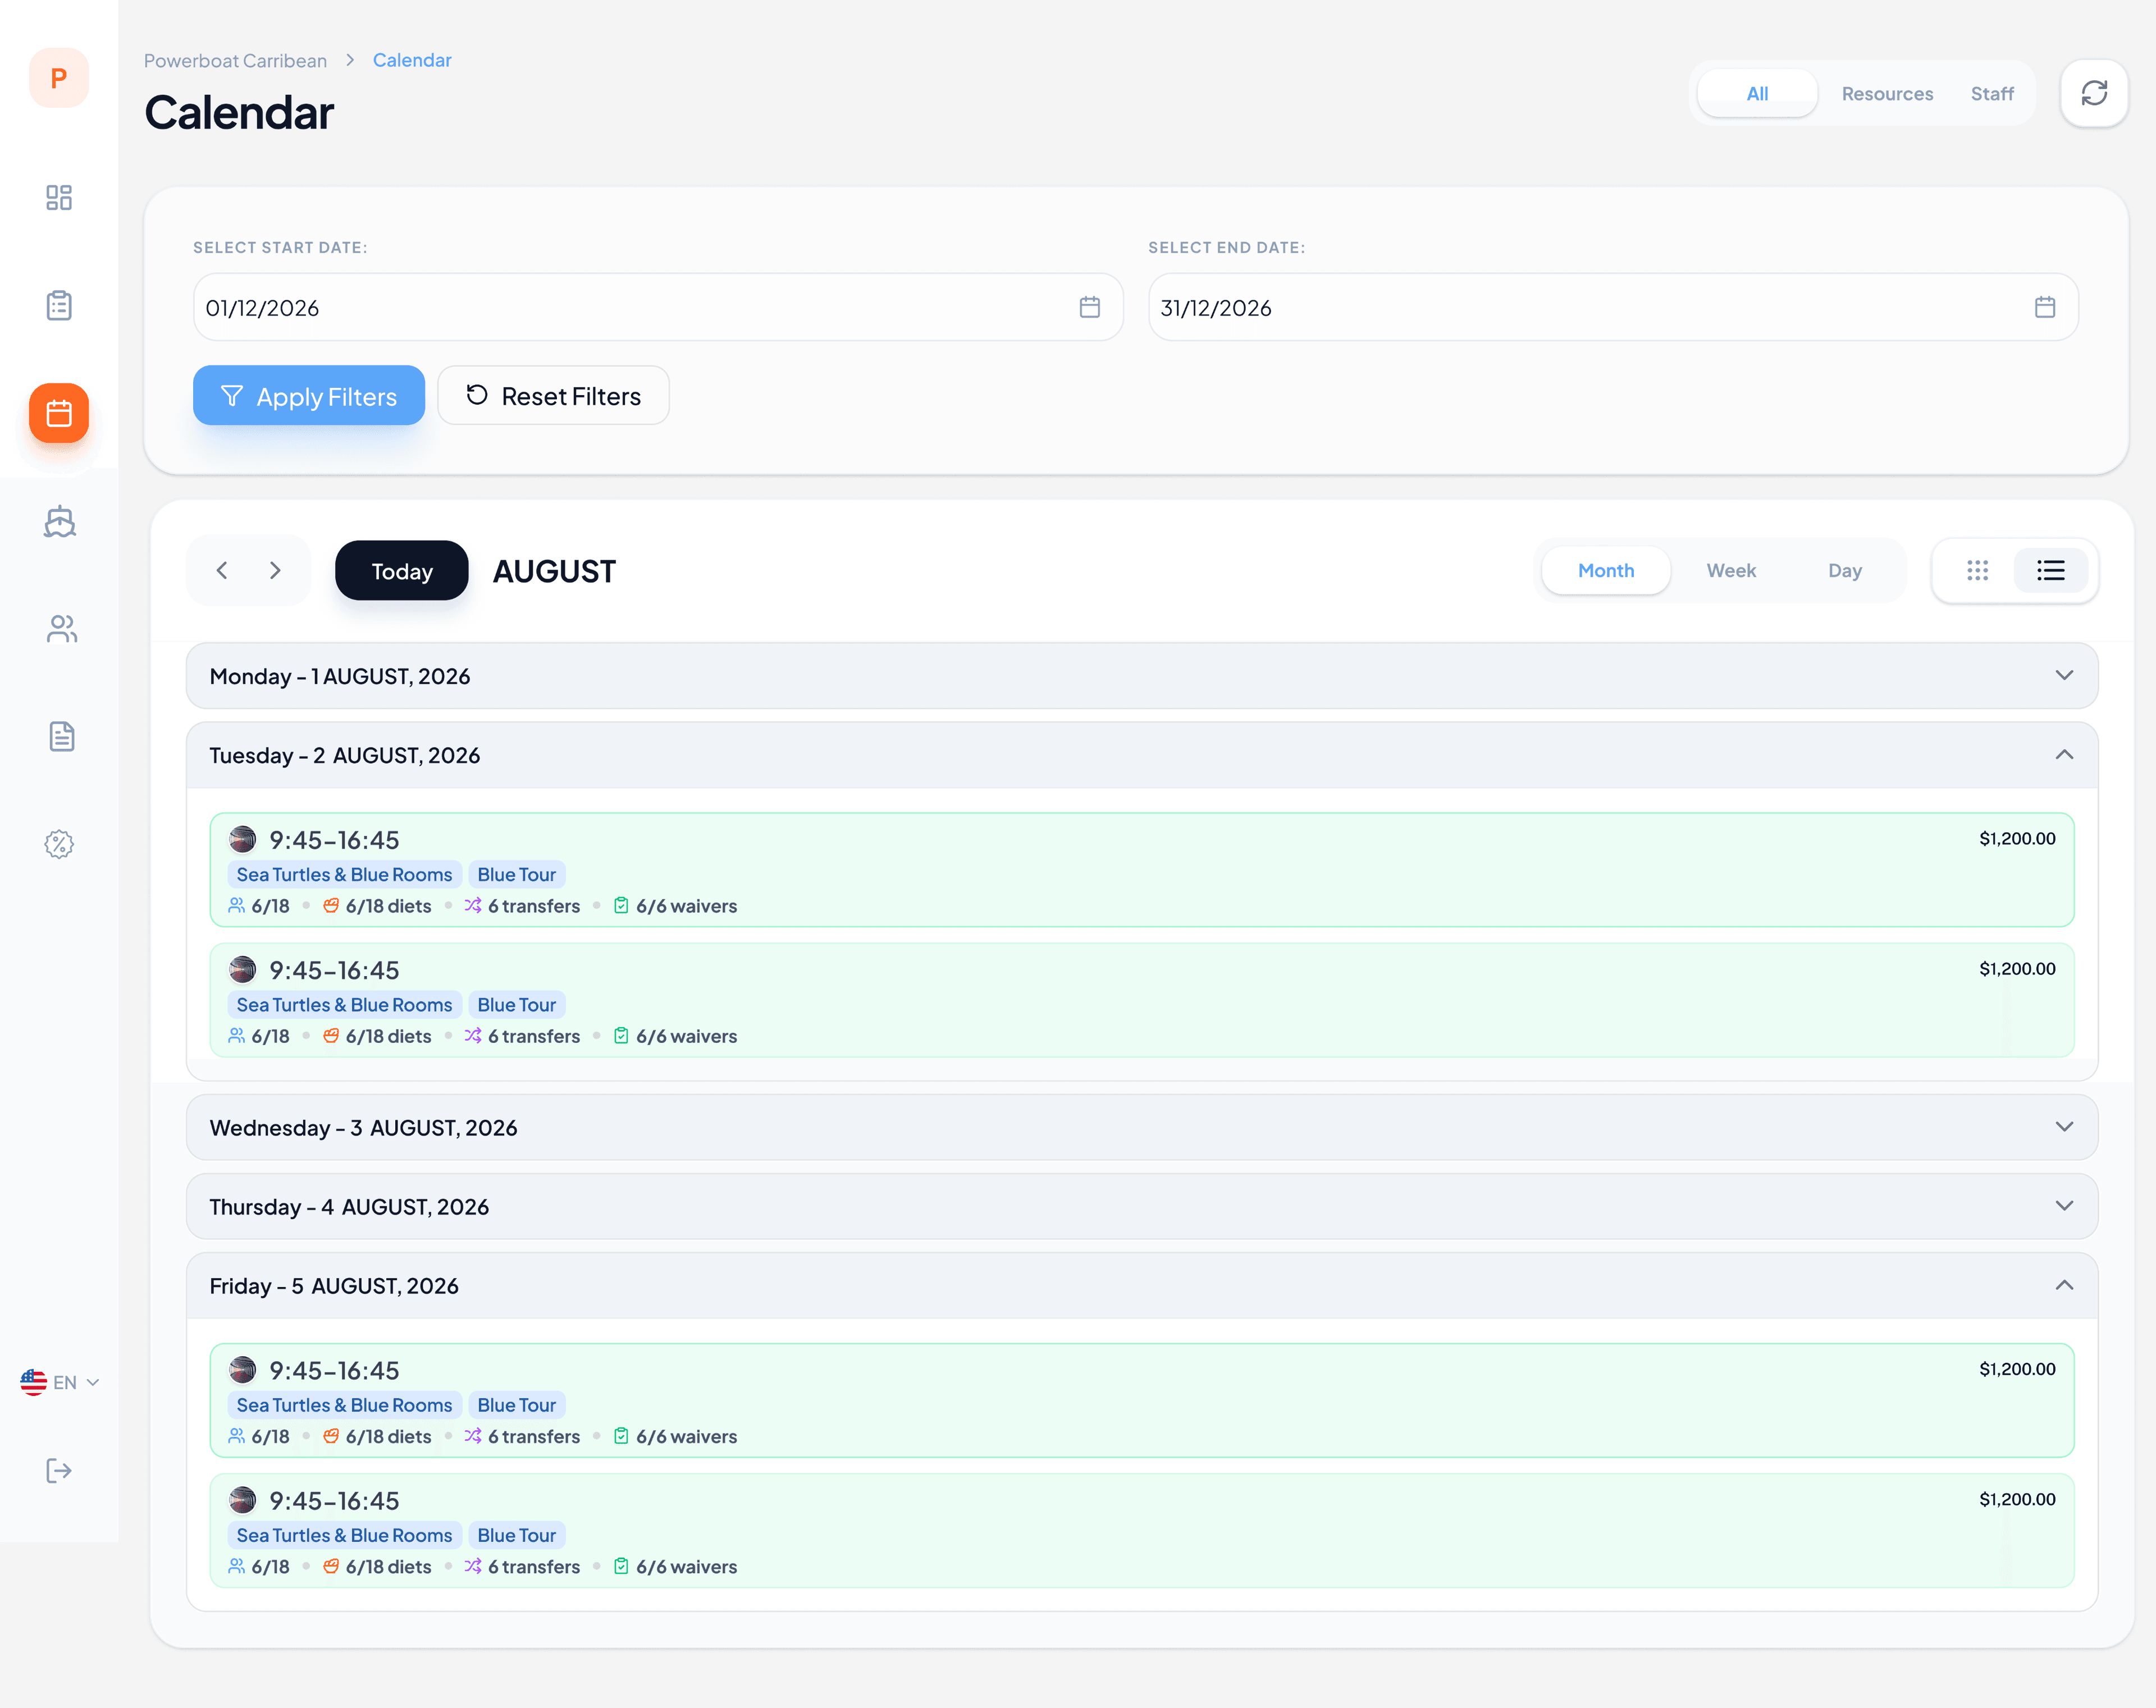This screenshot has width=2156, height=1708.
Task: Open the users icon in sidebar
Action: click(61, 629)
